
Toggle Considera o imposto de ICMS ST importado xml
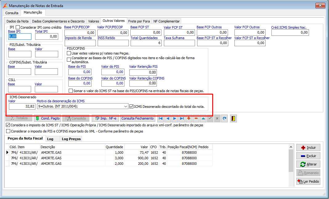[x=8, y=125]
